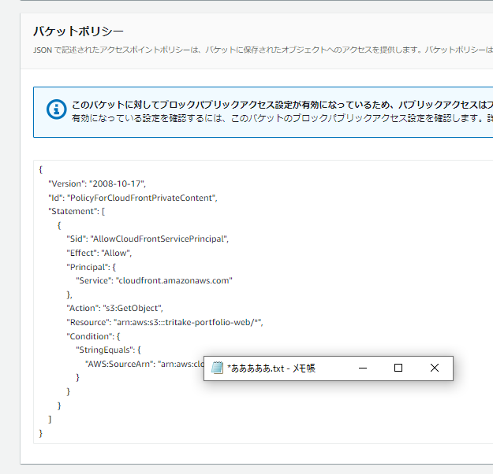Click the あああああ.txt - メモ帳 title bar text
The width and height of the screenshot is (493, 474).
pos(271,368)
